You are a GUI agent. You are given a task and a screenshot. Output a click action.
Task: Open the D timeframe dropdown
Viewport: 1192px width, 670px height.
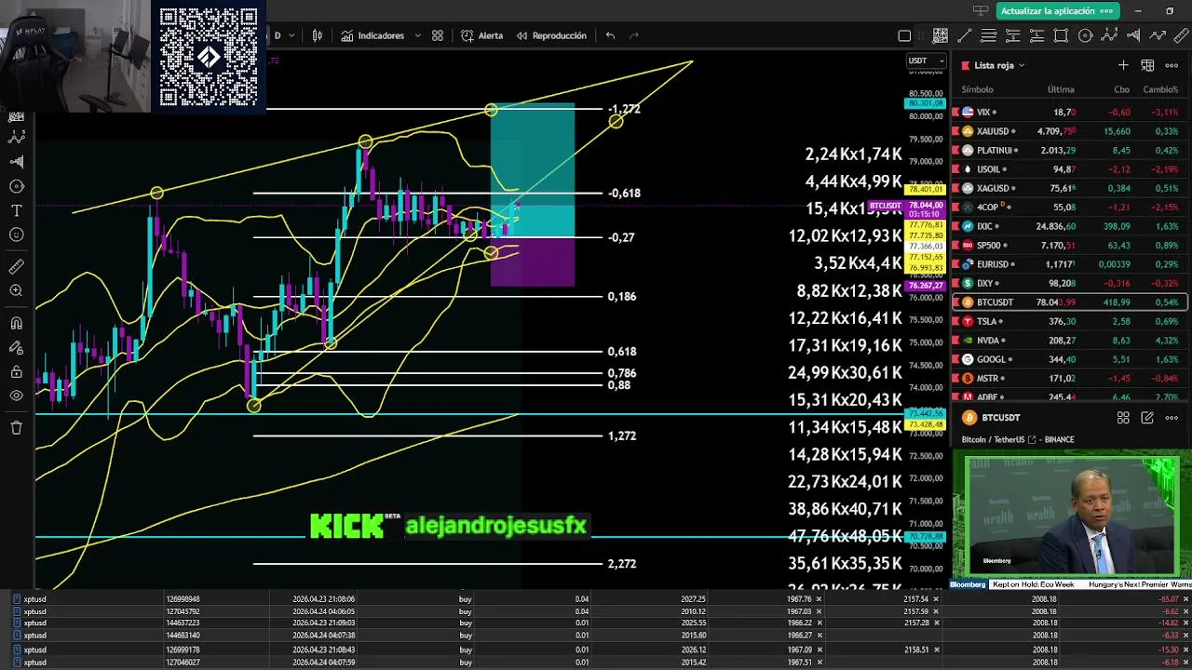[284, 35]
